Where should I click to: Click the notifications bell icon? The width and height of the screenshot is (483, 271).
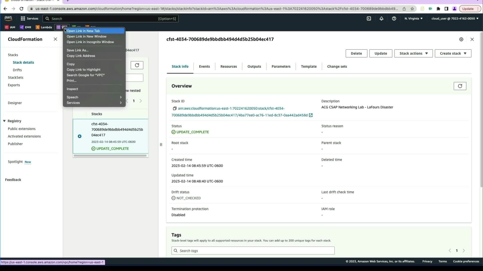pyautogui.click(x=381, y=19)
